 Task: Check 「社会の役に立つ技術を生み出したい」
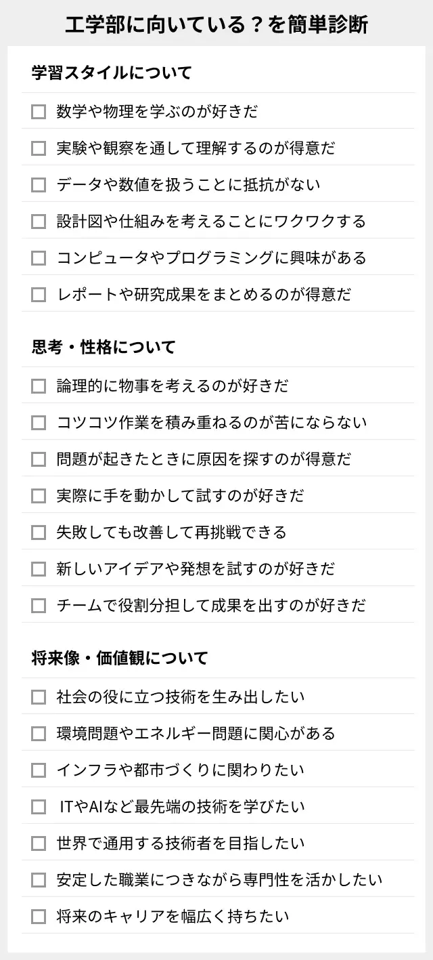tap(38, 696)
